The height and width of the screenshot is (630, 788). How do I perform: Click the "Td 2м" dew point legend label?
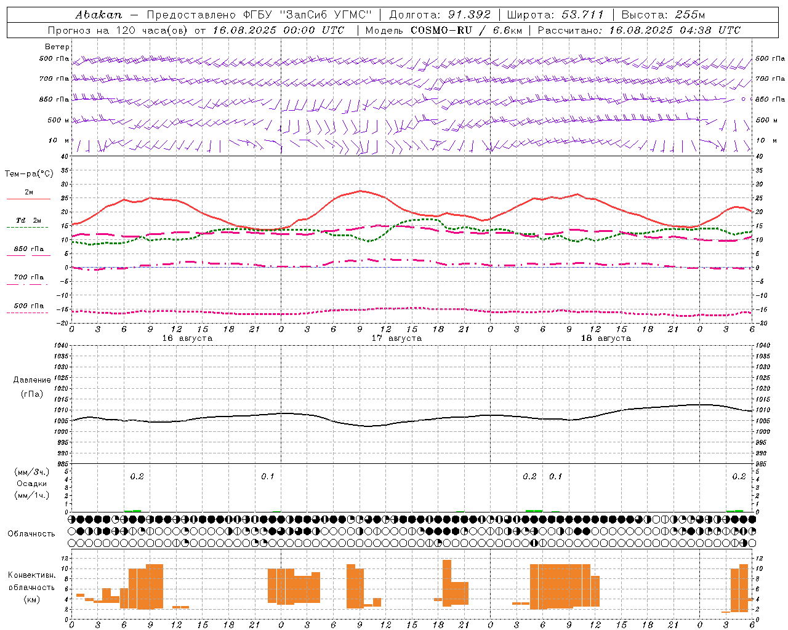point(28,220)
